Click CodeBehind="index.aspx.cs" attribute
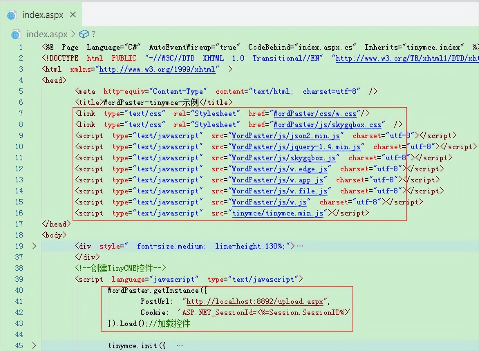The width and height of the screenshot is (479, 351). [x=302, y=47]
